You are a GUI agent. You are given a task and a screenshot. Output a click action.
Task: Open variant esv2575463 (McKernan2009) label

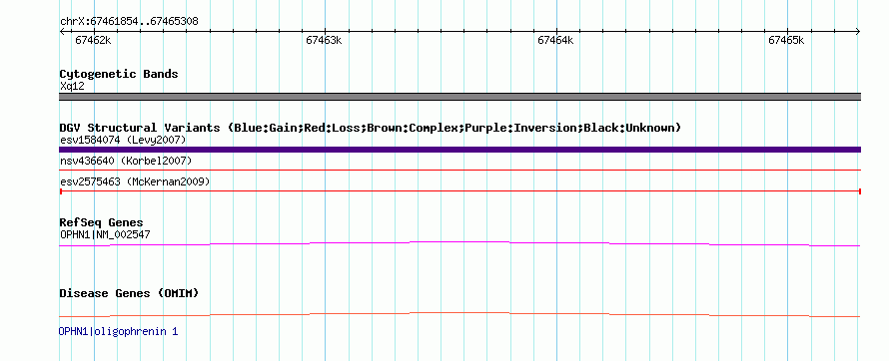point(135,182)
